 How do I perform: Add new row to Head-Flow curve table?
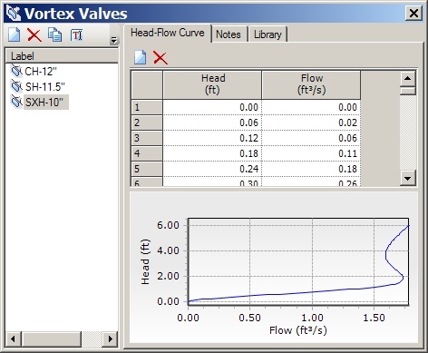click(140, 57)
